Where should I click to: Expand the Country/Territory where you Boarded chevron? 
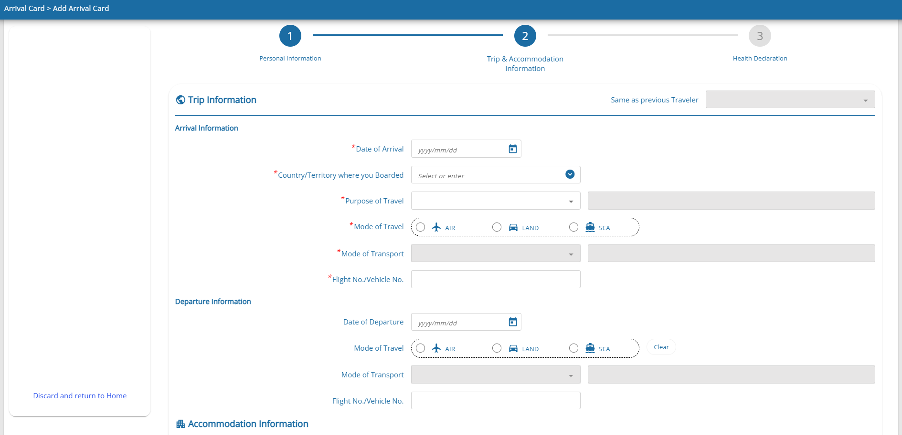pos(570,174)
